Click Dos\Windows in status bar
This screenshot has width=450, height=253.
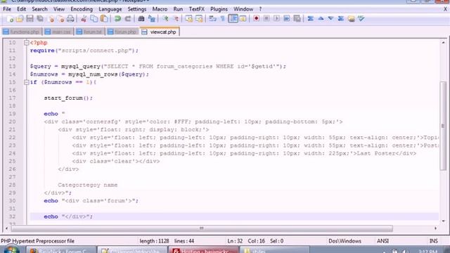click(345, 241)
